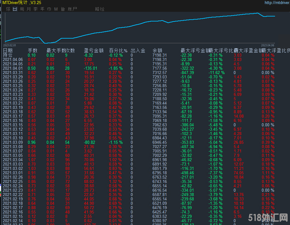Select the M tab
The height and width of the screenshot is (225, 290).
[56, 9]
